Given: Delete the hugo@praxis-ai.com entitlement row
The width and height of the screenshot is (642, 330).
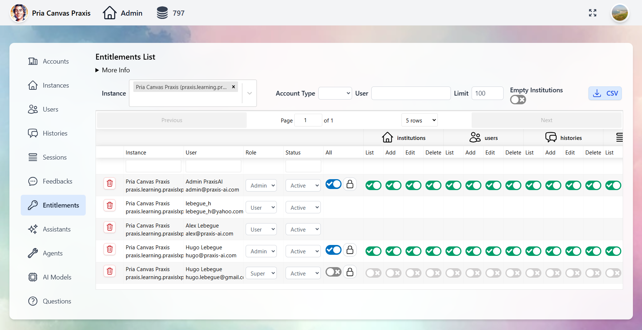Looking at the screenshot, I should pyautogui.click(x=110, y=249).
